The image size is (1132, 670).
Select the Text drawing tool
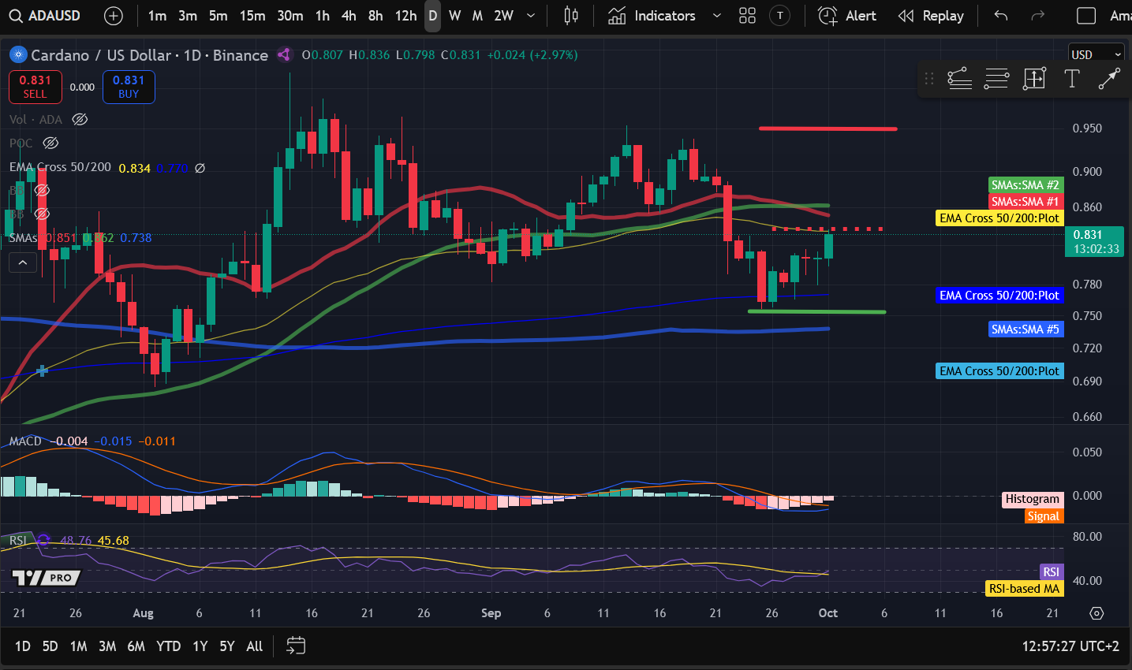pos(1071,78)
